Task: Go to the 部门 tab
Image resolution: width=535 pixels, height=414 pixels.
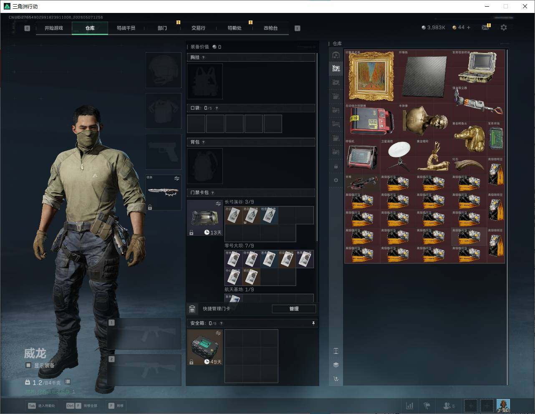Action: (162, 28)
